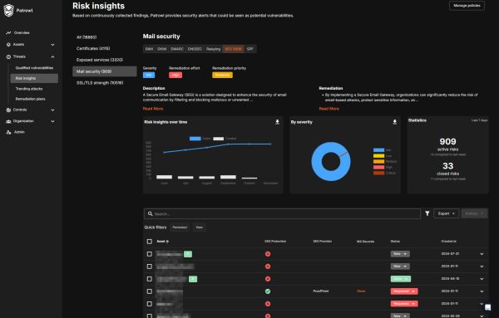Download the Risk insights over time chart

(277, 122)
